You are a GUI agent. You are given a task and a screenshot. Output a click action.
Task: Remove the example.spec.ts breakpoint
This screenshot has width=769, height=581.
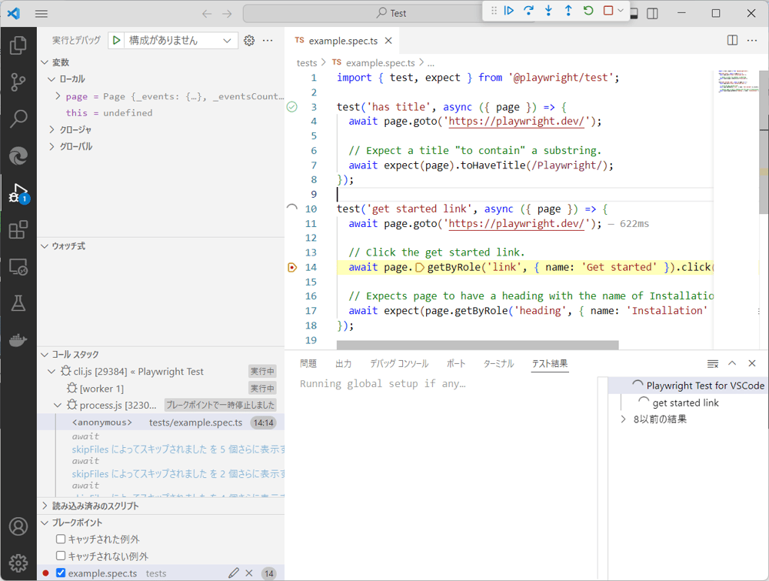(x=249, y=573)
